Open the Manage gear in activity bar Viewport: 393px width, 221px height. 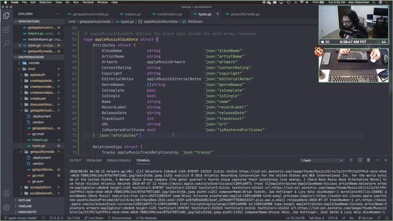click(x=7, y=207)
